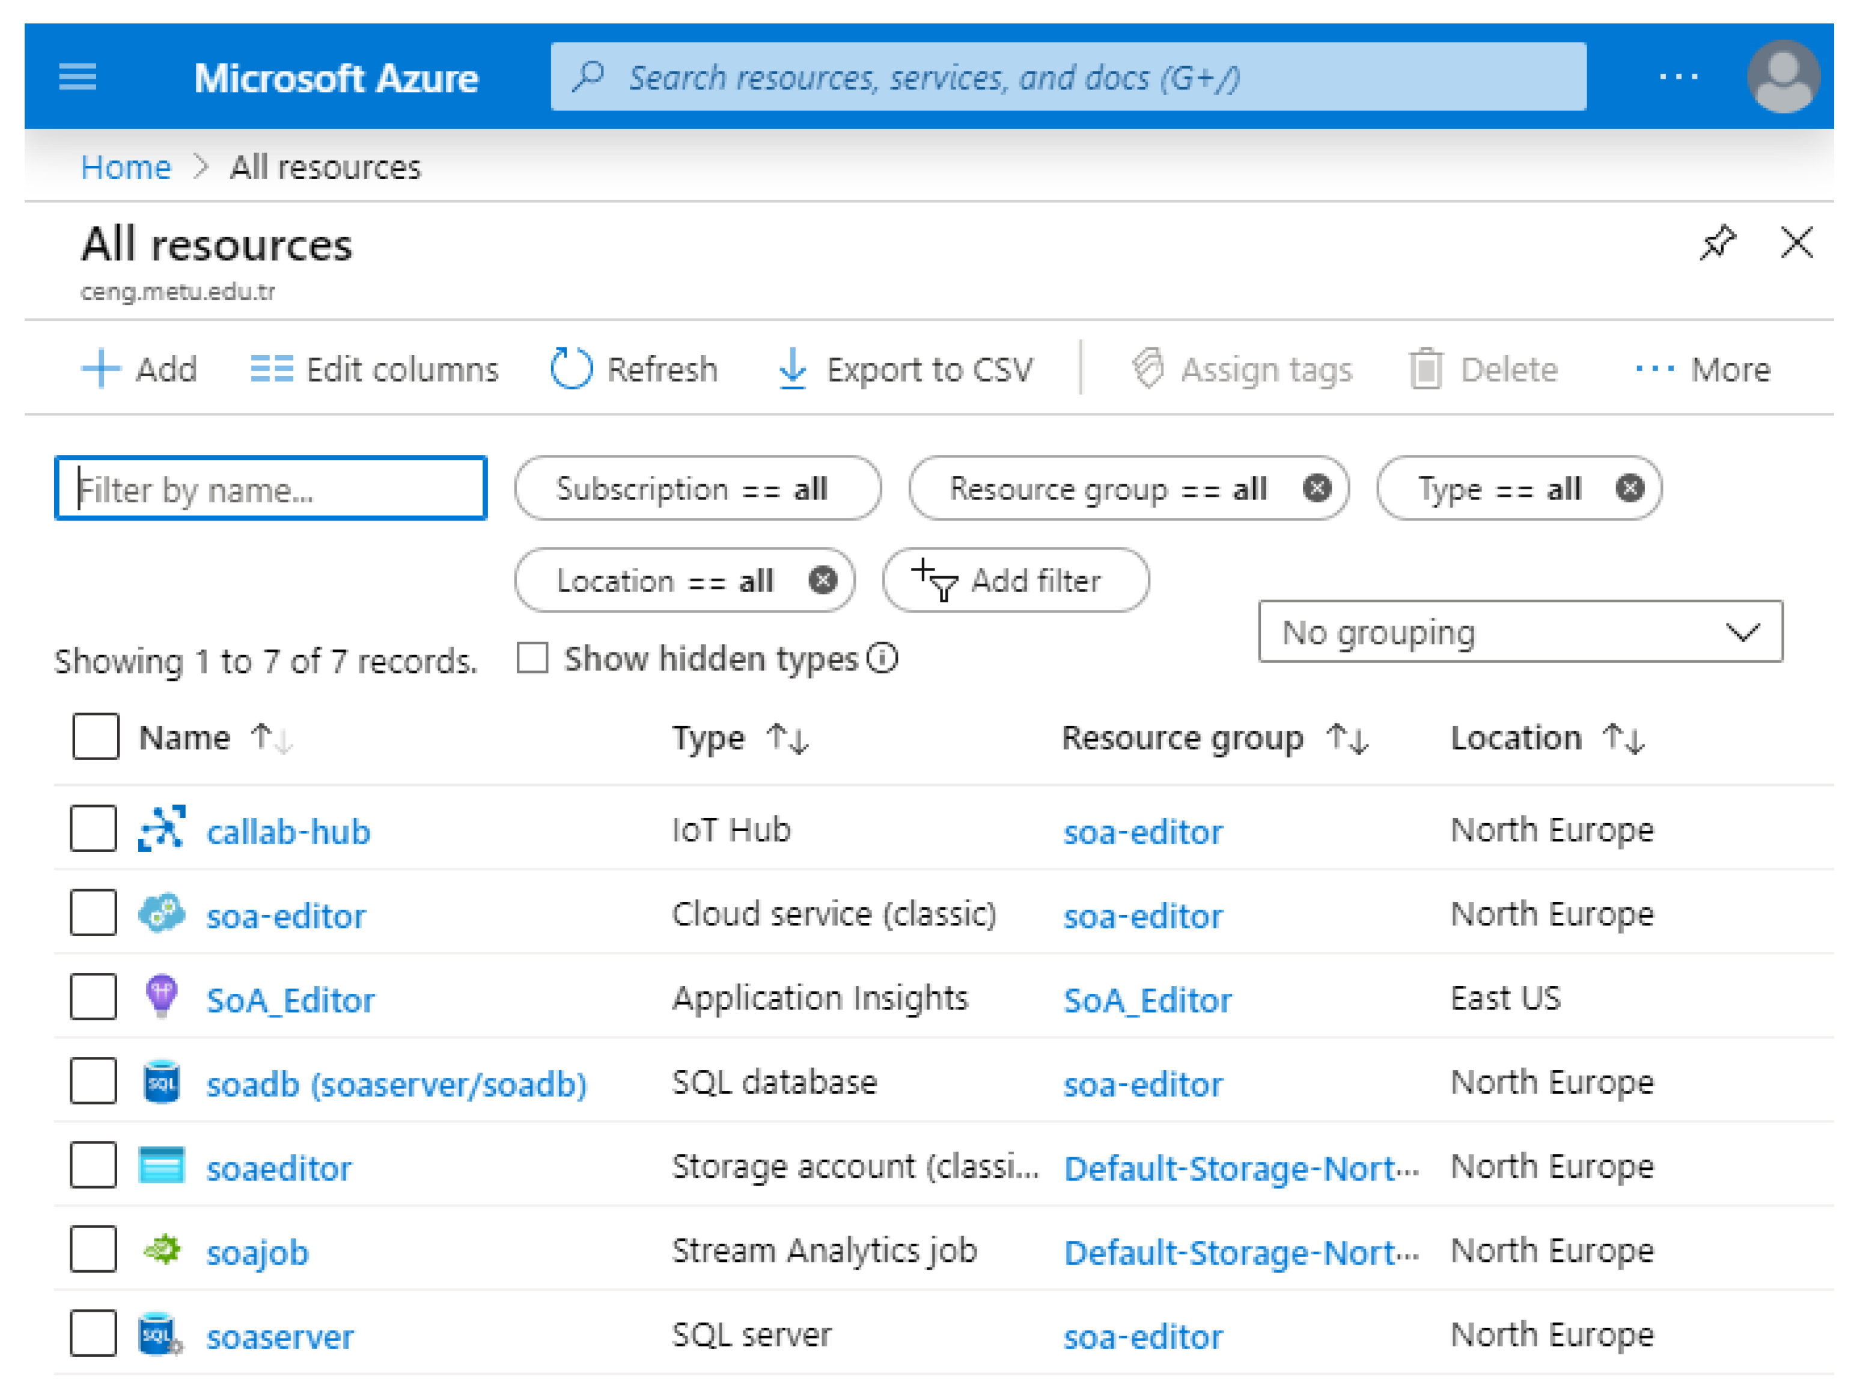Screen dimensions: 1860x1379
Task: Remove the Location filter
Action: pyautogui.click(x=822, y=579)
